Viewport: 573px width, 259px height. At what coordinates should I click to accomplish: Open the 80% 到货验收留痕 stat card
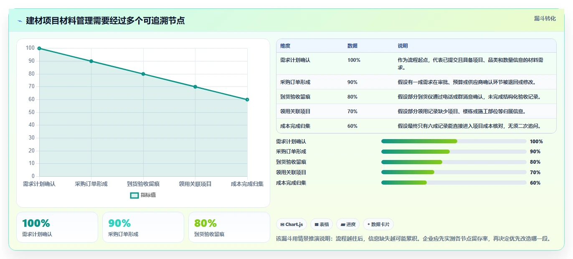(229, 227)
